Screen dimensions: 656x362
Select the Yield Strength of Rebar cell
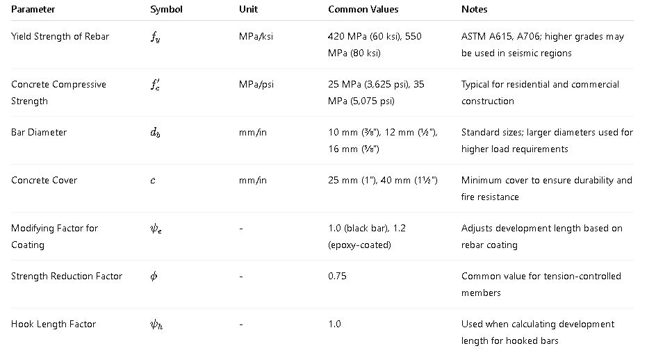coord(60,36)
